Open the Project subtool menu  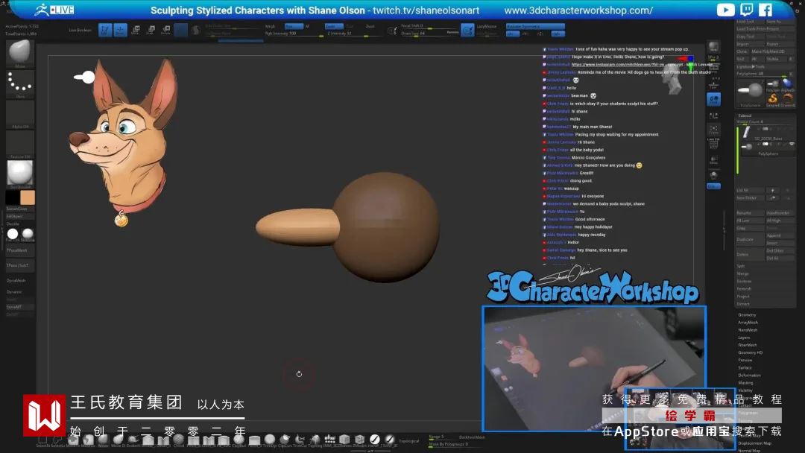[743, 297]
